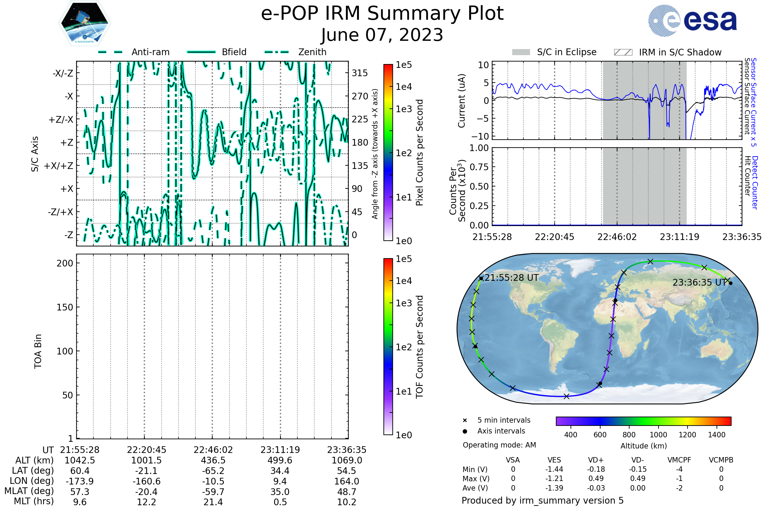Click the VES voltage column header
This screenshot has width=765, height=510.
pyautogui.click(x=554, y=460)
